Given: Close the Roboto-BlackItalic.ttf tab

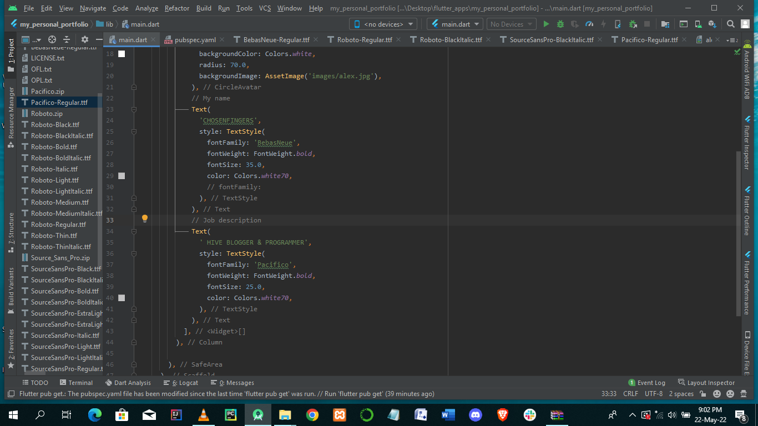Looking at the screenshot, I should pos(488,40).
